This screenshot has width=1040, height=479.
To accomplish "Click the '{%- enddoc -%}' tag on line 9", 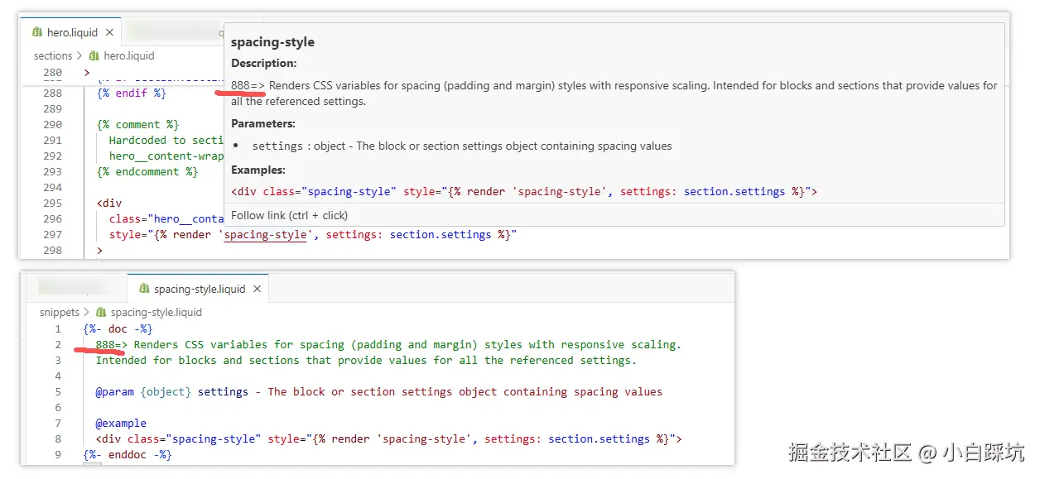I will (x=128, y=455).
